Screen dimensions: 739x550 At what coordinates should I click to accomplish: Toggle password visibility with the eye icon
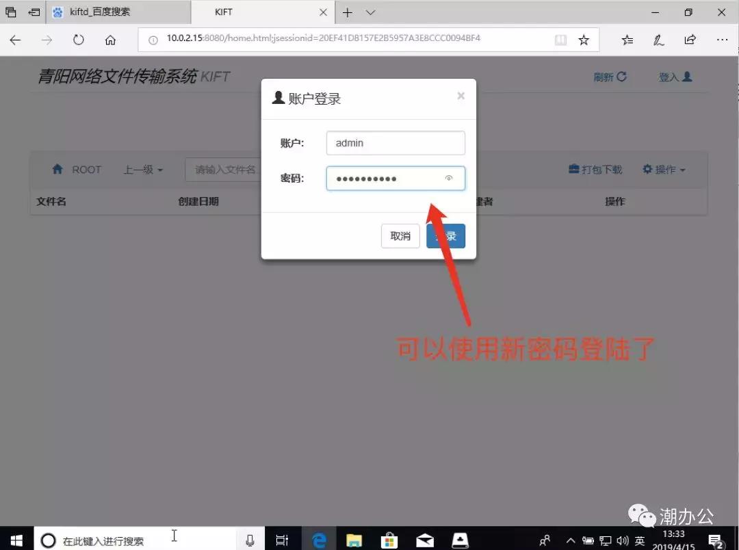coord(449,178)
